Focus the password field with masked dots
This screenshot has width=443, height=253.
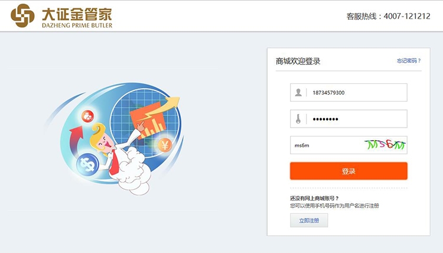348,119
